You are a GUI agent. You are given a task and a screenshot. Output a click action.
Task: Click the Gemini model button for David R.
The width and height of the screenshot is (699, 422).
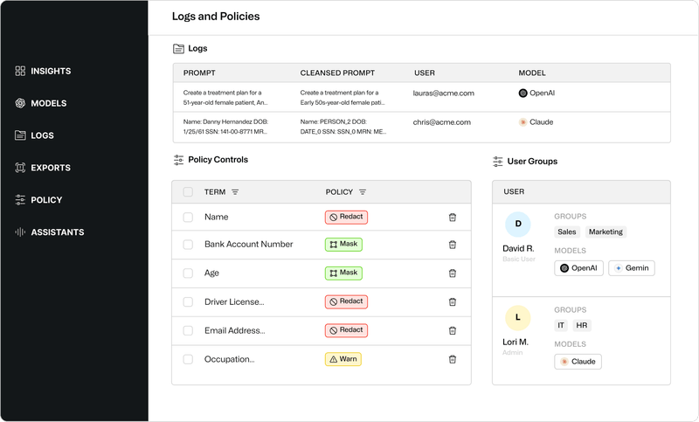[x=631, y=268]
